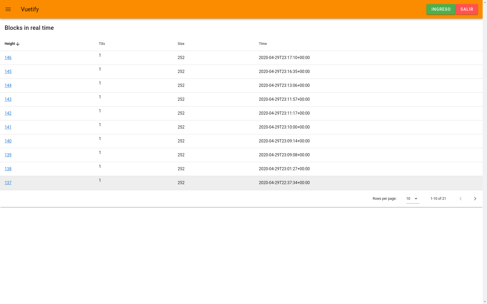Open the hamburger navigation menu
This screenshot has width=487, height=304.
[8, 9]
